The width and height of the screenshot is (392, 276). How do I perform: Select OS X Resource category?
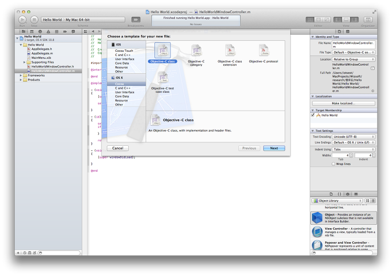(x=121, y=100)
